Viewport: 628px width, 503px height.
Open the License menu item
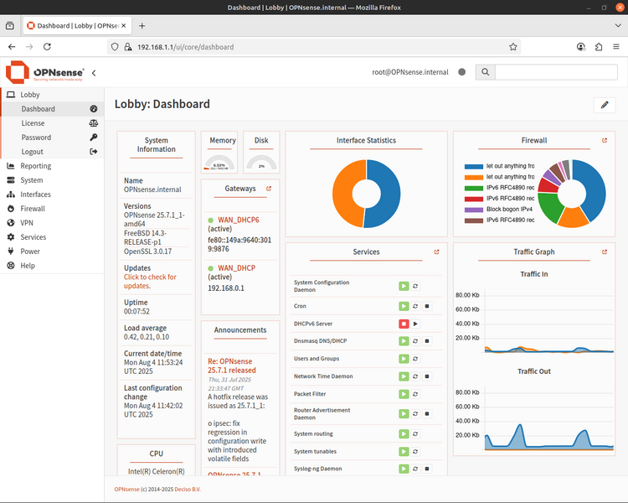[x=53, y=123]
